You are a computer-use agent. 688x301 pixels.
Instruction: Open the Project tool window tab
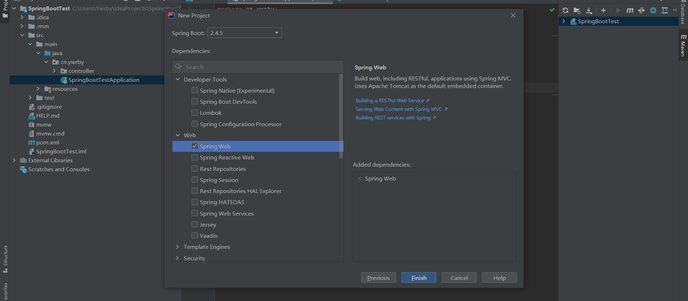[x=5, y=9]
